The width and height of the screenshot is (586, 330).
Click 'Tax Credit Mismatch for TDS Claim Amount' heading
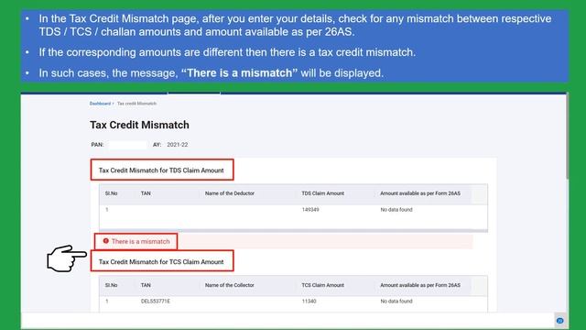tap(161, 170)
